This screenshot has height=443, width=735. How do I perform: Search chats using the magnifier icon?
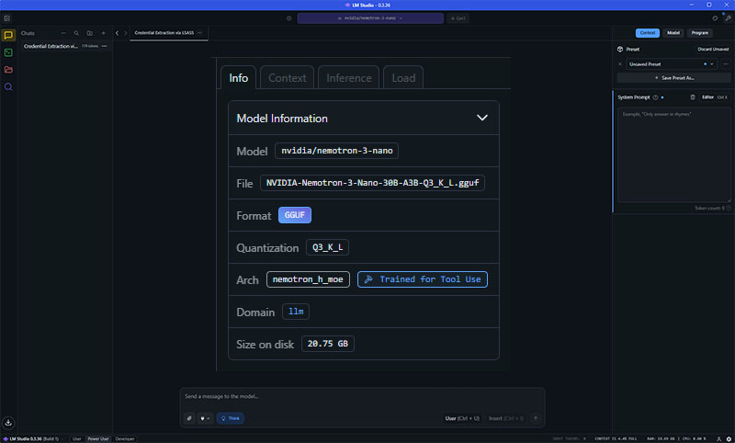coord(76,33)
